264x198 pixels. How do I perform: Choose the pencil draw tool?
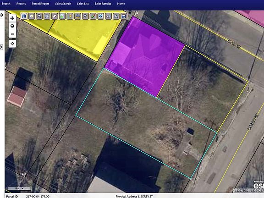tap(93, 16)
